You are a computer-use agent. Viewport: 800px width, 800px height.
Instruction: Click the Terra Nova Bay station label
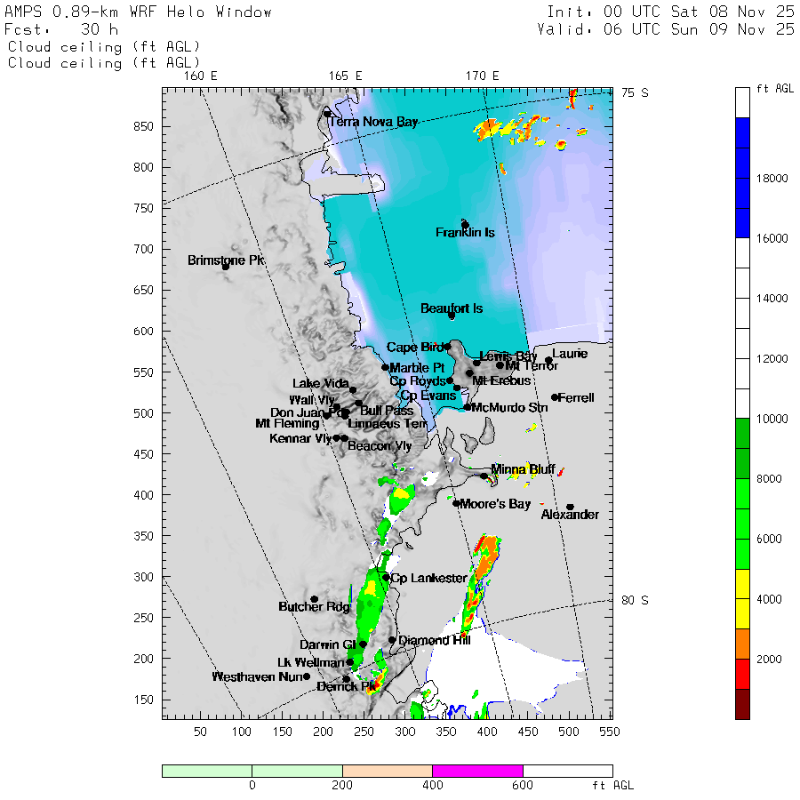click(x=373, y=122)
